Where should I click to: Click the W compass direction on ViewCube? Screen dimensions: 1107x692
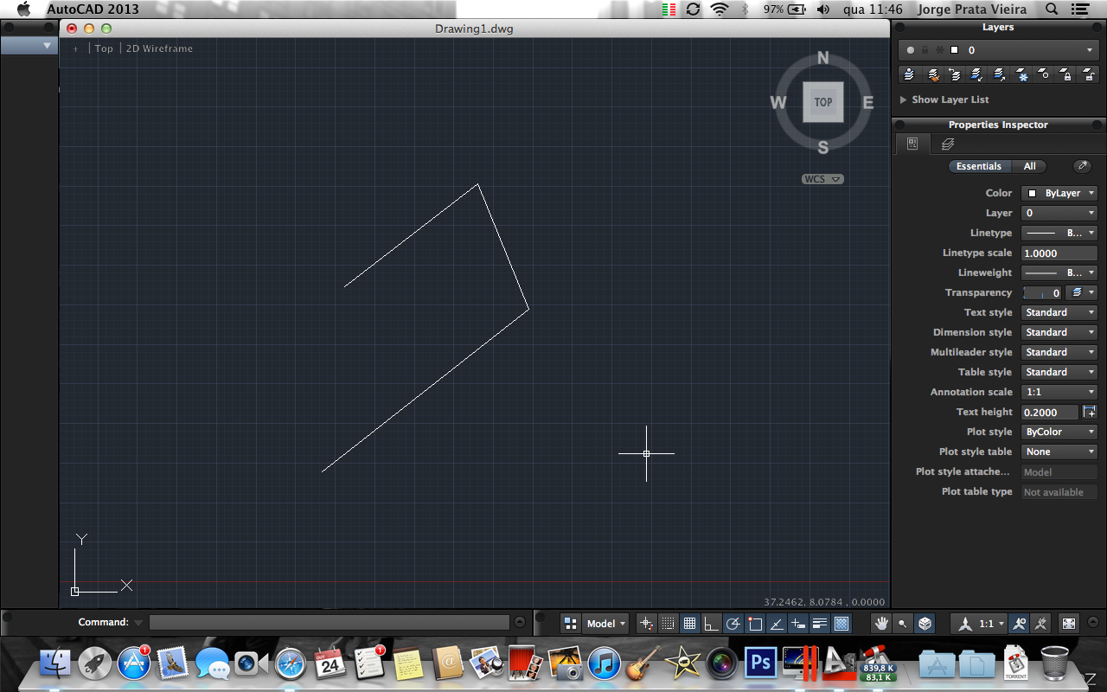coord(777,103)
